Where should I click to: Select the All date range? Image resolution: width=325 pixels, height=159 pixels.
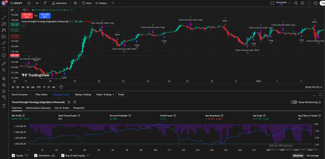coord(54,87)
